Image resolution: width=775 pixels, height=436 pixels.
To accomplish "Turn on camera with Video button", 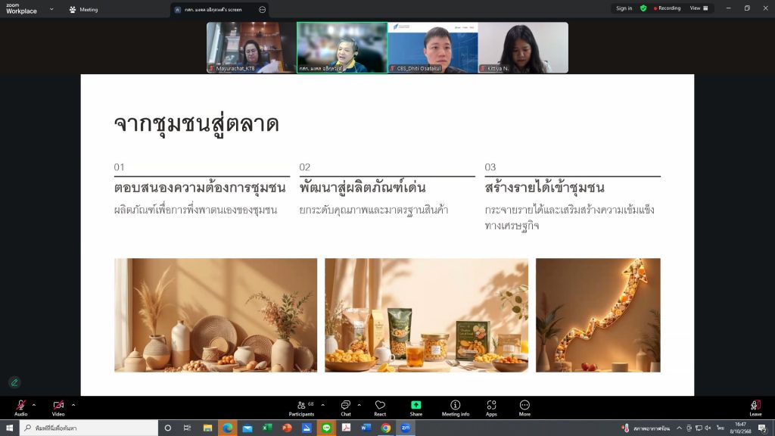I will pos(58,407).
